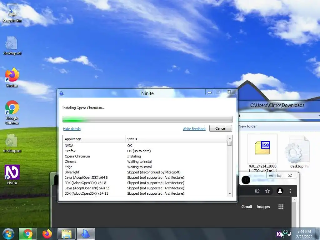Minimize the Ninite window
The width and height of the screenshot is (320, 240).
pos(210,92)
